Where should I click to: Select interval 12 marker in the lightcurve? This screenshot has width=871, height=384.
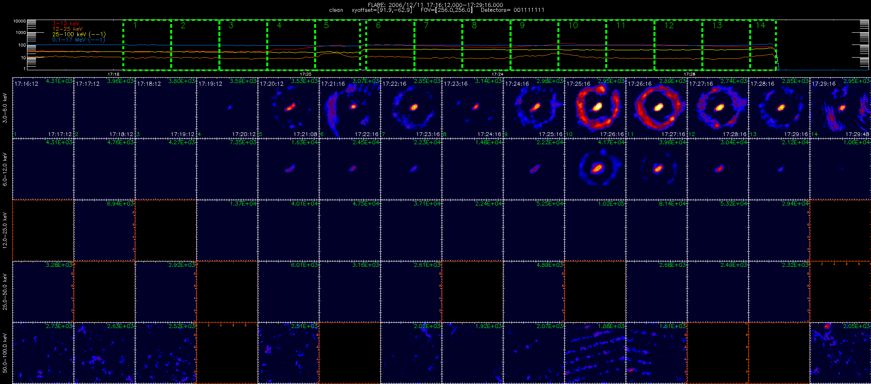pyautogui.click(x=669, y=25)
